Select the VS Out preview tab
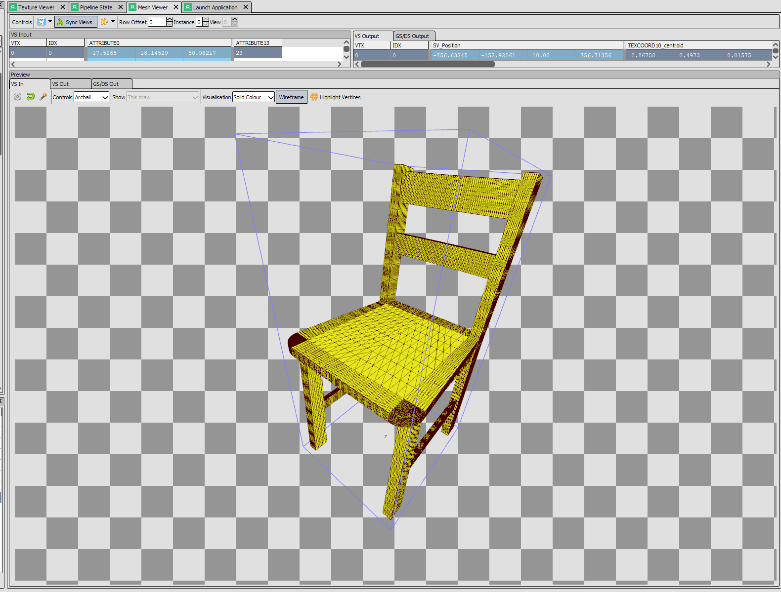The width and height of the screenshot is (781, 592). click(x=71, y=84)
